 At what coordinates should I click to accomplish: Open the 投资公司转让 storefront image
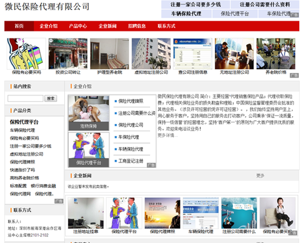[x=68, y=54]
